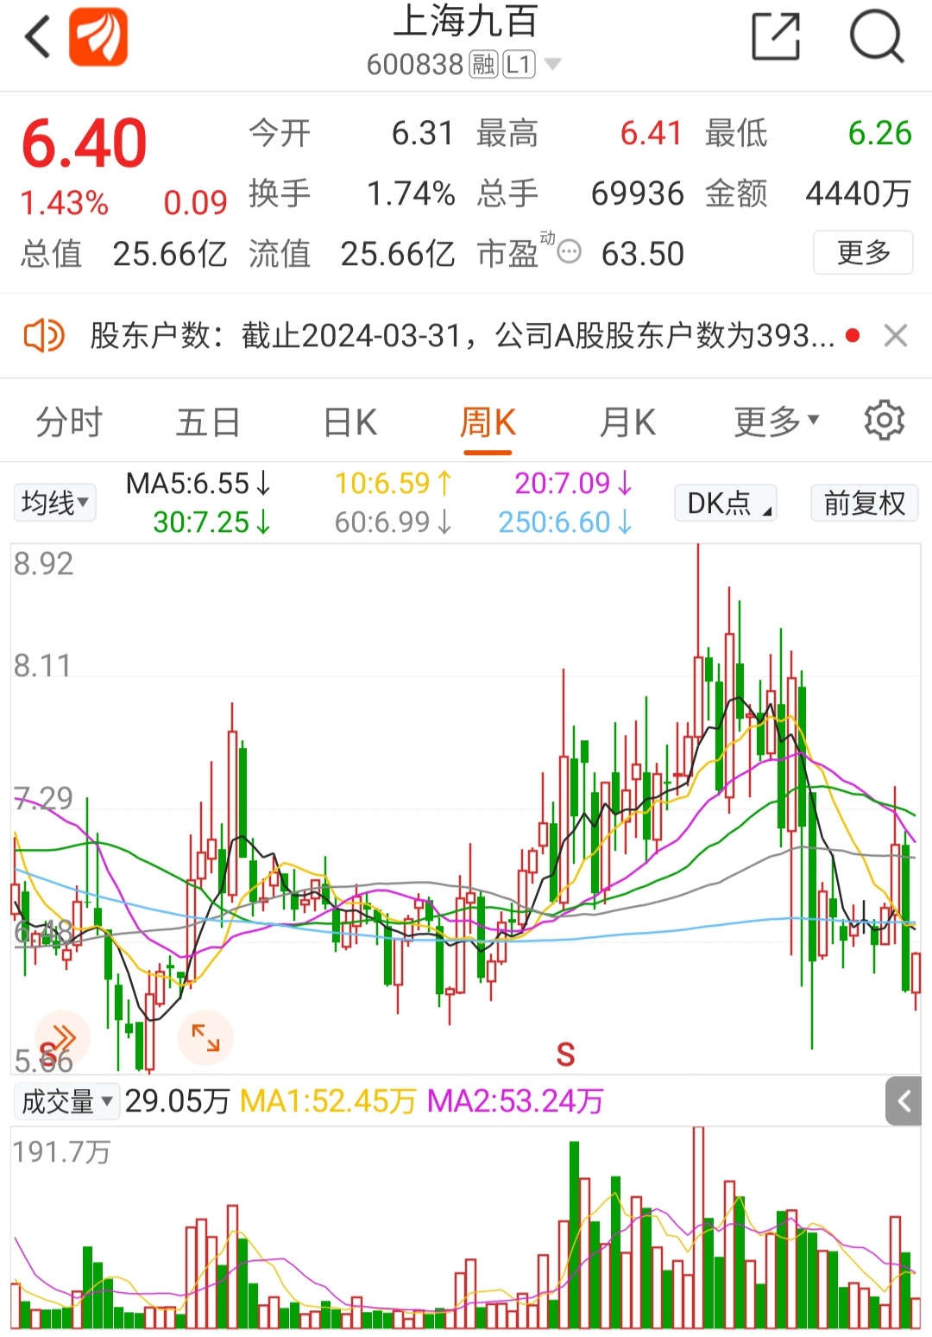Tap the current price 6.40
The image size is (932, 1337).
point(85,143)
